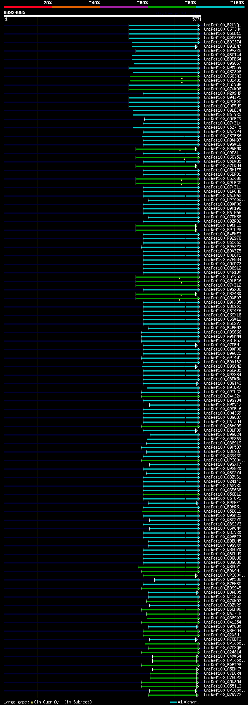Select the UniRef100_Q9SU67 hit label
Image resolution: width=248 pixels, height=705 pixels.
pos(222,63)
